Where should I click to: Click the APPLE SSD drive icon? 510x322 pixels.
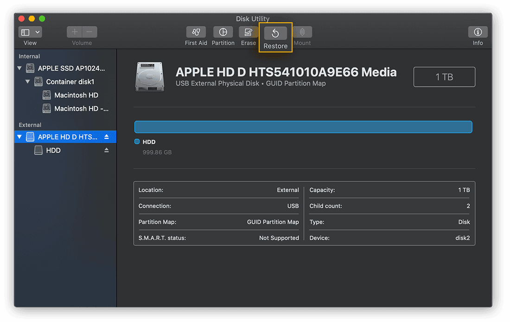tap(30, 68)
